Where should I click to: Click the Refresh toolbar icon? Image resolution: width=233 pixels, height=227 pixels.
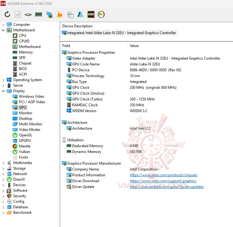(x=7, y=14)
